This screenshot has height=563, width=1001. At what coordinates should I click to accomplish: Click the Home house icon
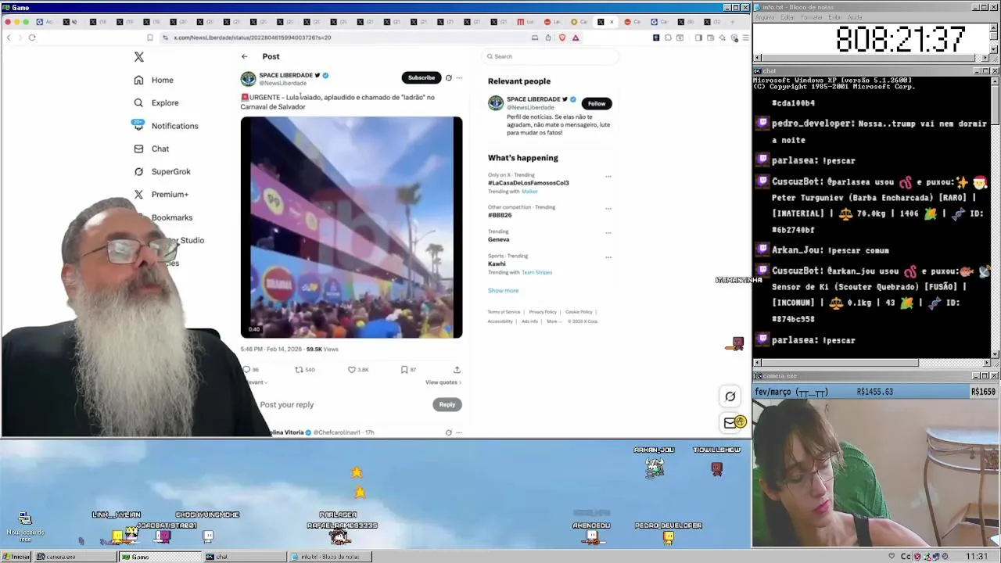click(138, 80)
